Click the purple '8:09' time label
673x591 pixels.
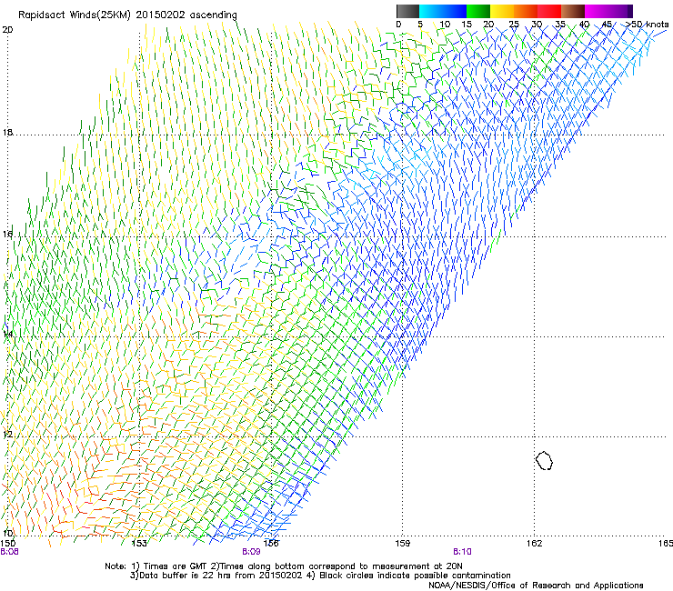coord(251,552)
